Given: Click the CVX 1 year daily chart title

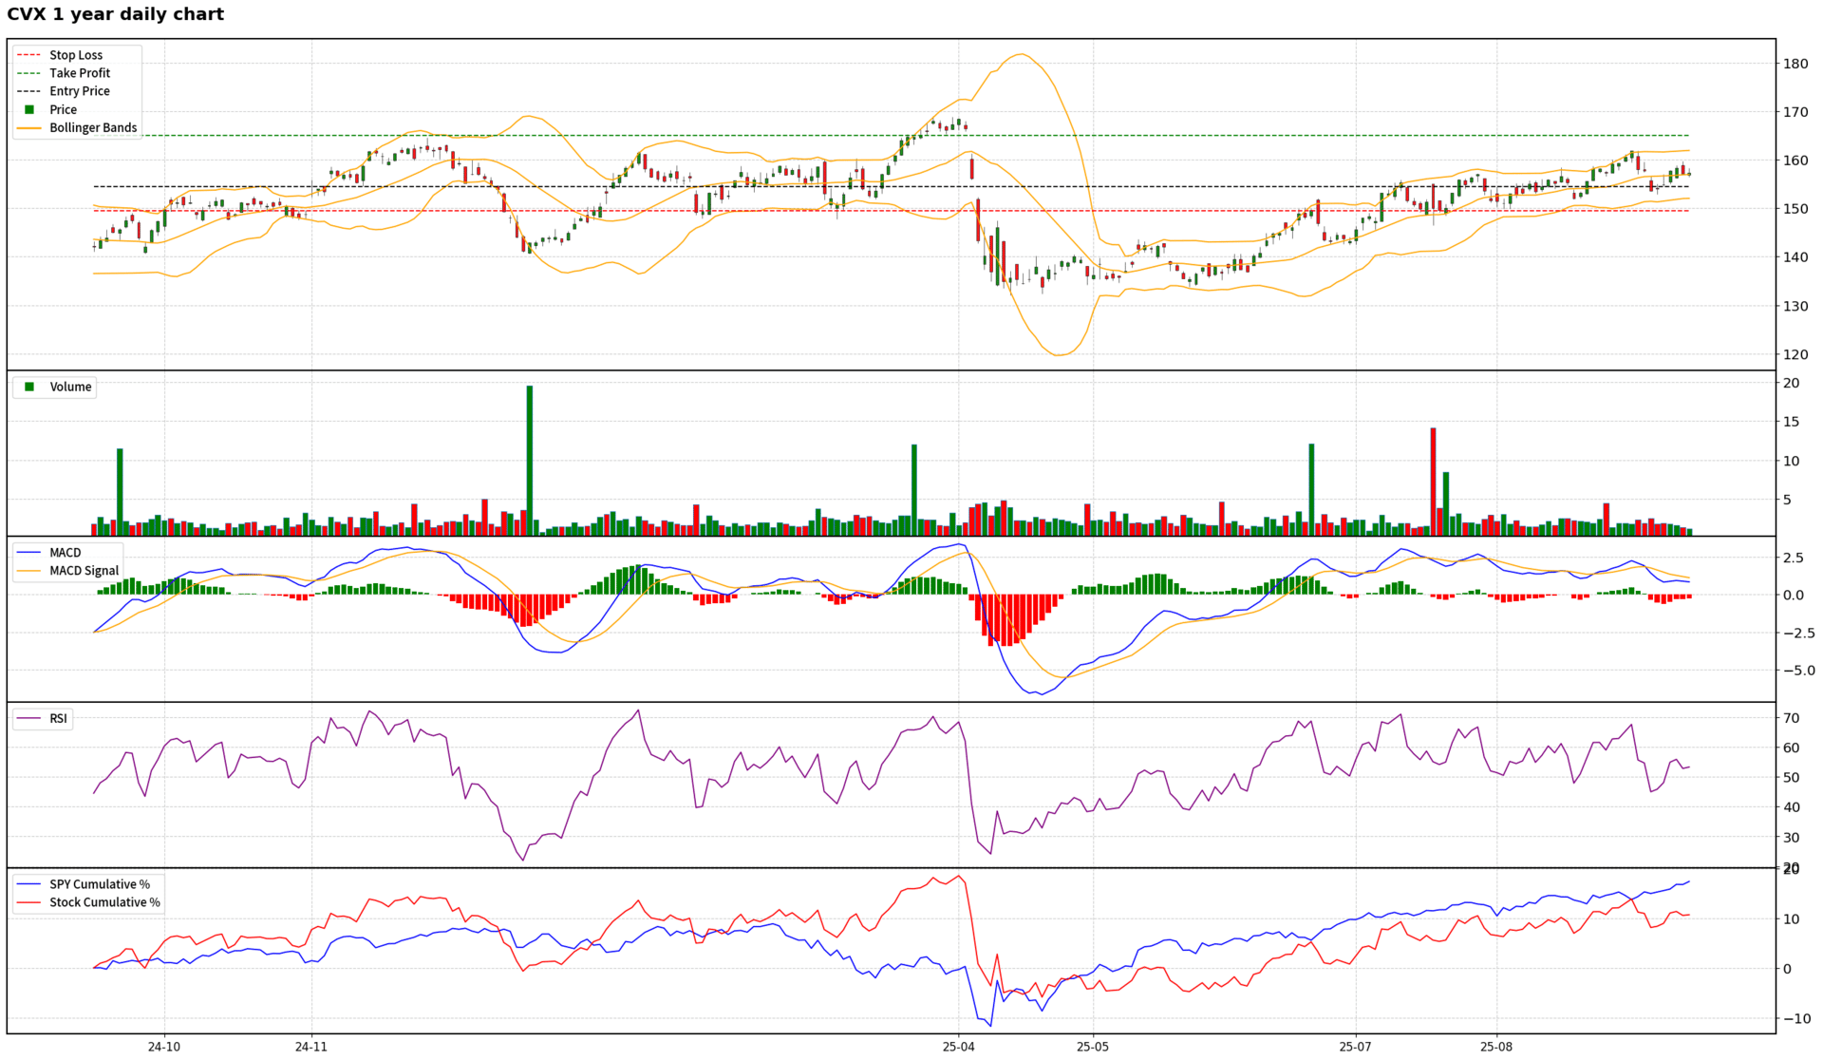Looking at the screenshot, I should point(116,14).
